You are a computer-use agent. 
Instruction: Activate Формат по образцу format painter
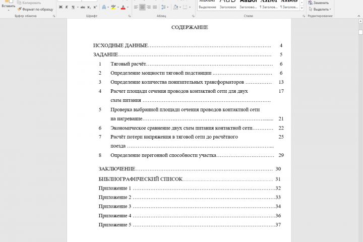[35, 9]
